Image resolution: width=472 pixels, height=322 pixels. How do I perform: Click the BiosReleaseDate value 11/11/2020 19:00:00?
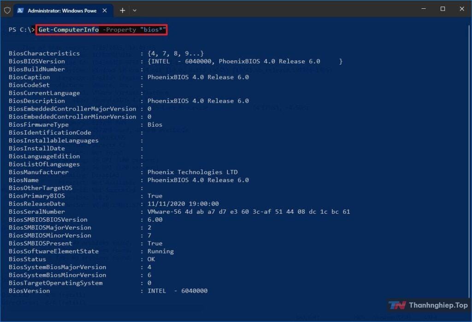[x=183, y=204]
